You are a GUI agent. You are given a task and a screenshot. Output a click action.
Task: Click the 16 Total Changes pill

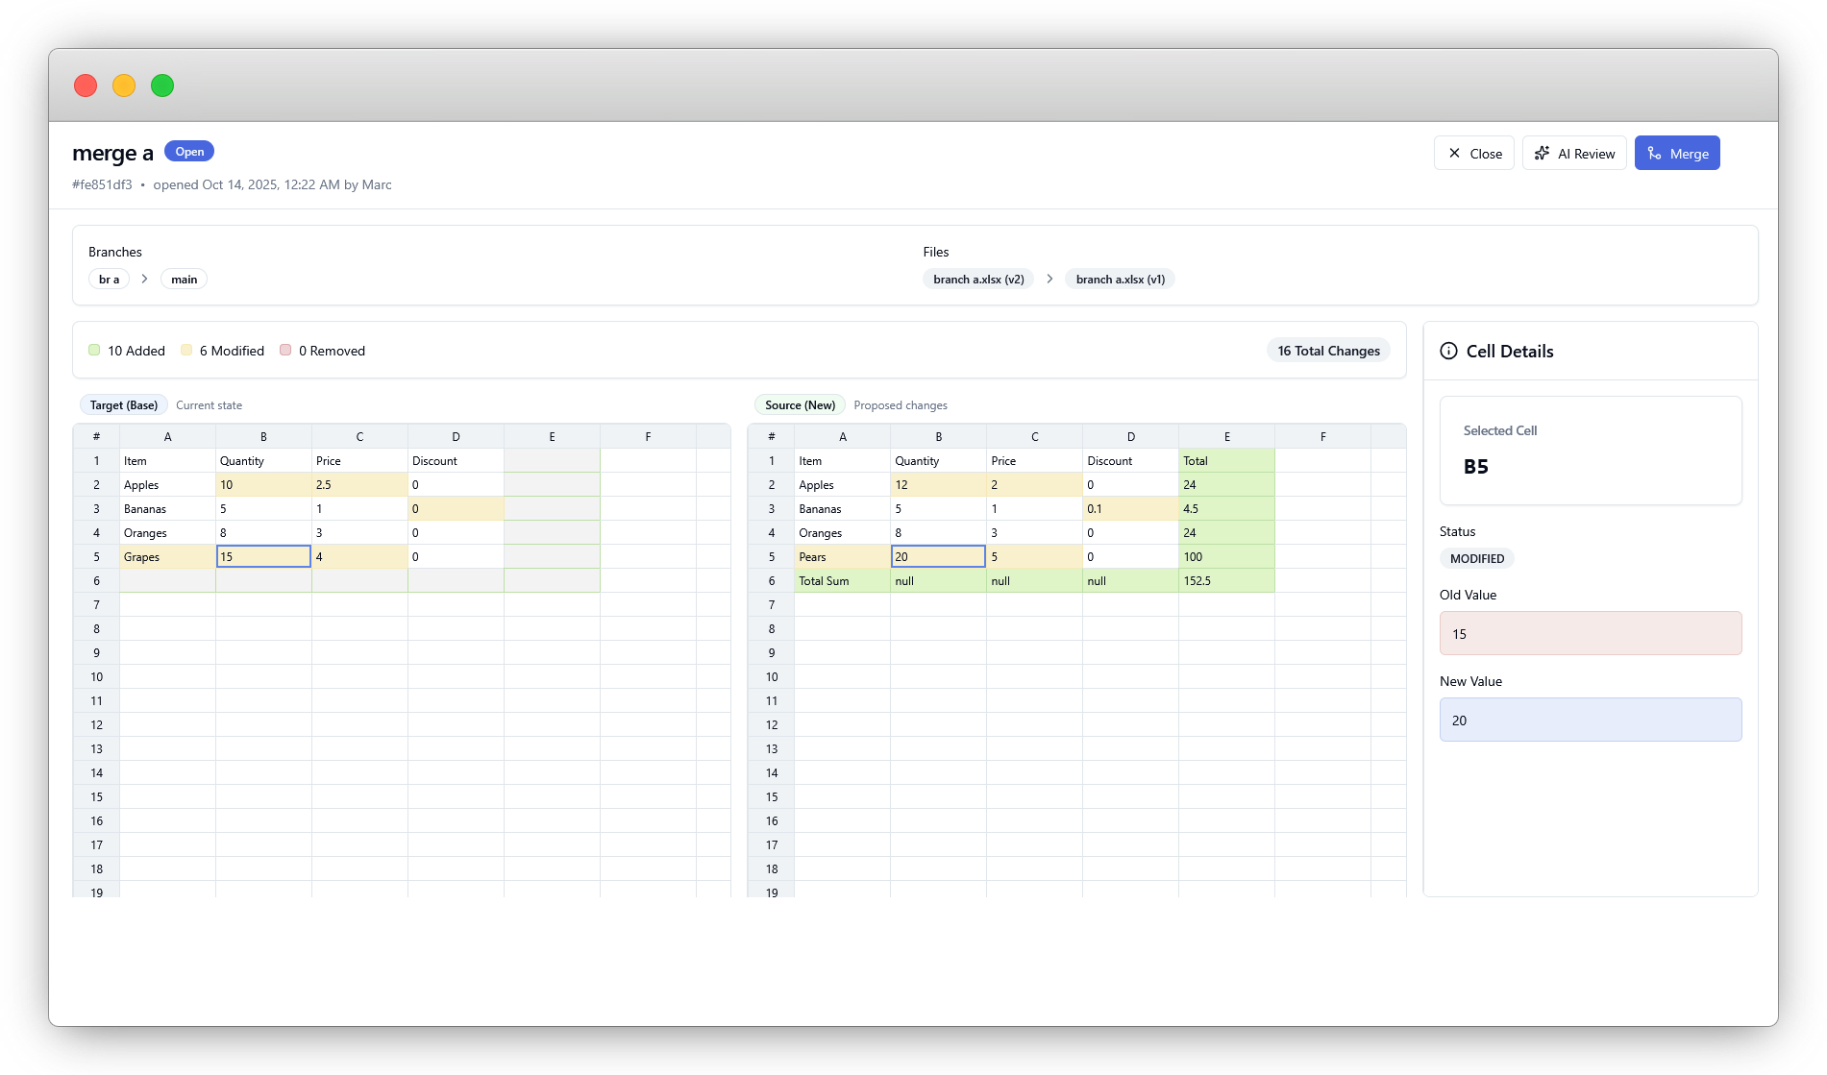(1327, 350)
